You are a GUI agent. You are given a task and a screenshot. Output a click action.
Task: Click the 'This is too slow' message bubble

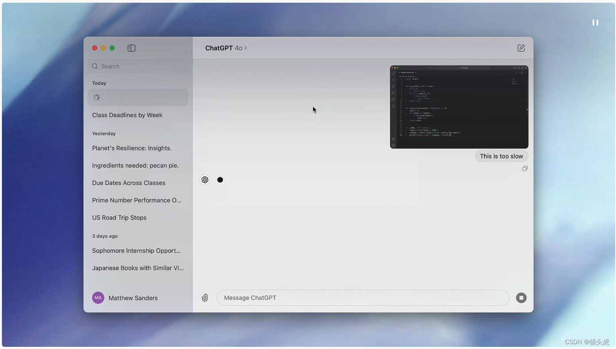coord(501,156)
